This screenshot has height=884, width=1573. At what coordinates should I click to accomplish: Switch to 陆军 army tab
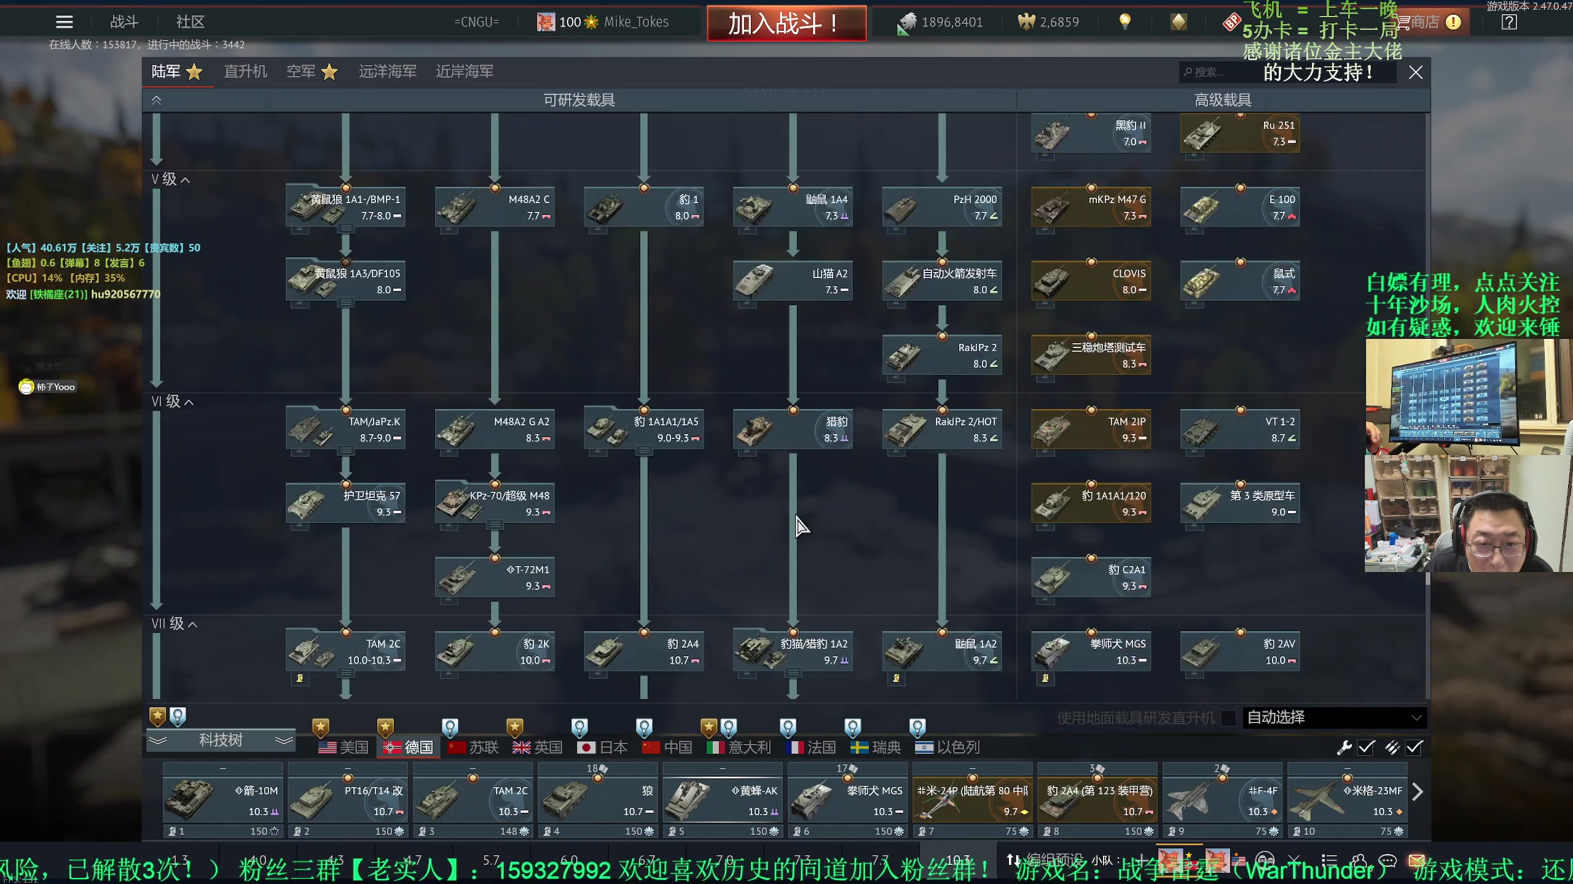(x=178, y=72)
